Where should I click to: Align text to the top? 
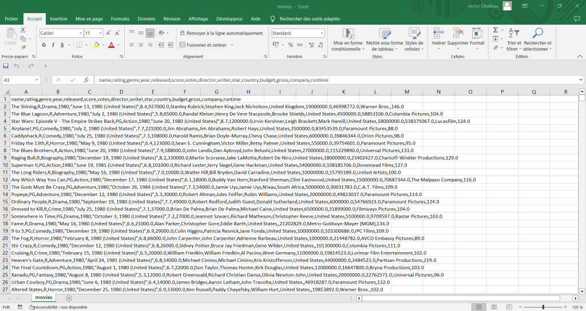(132, 33)
